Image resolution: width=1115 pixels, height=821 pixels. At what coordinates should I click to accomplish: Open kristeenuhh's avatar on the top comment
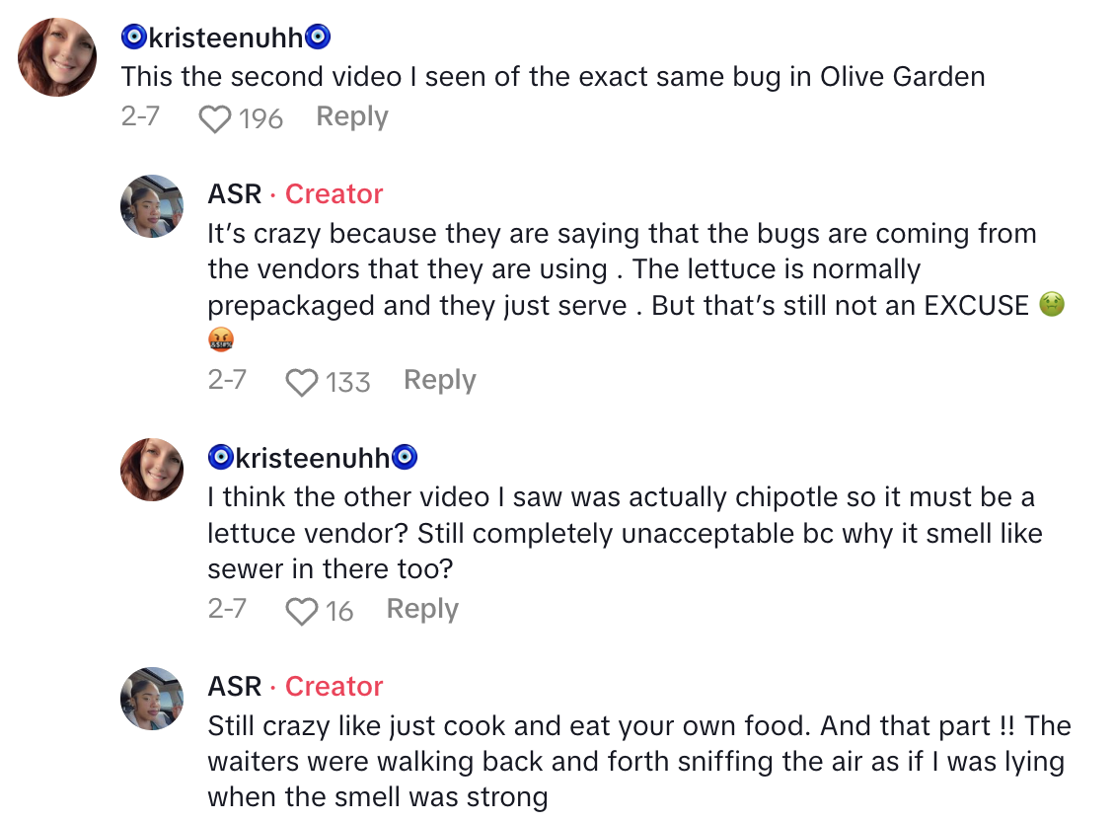point(57,57)
